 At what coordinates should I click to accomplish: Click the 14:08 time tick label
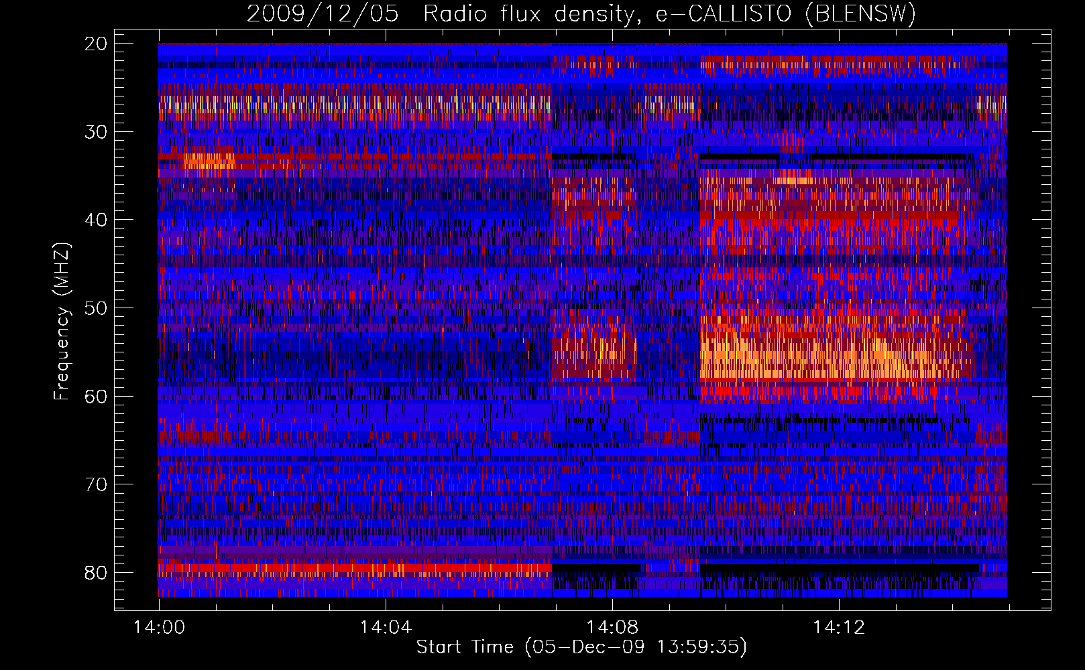pyautogui.click(x=612, y=628)
